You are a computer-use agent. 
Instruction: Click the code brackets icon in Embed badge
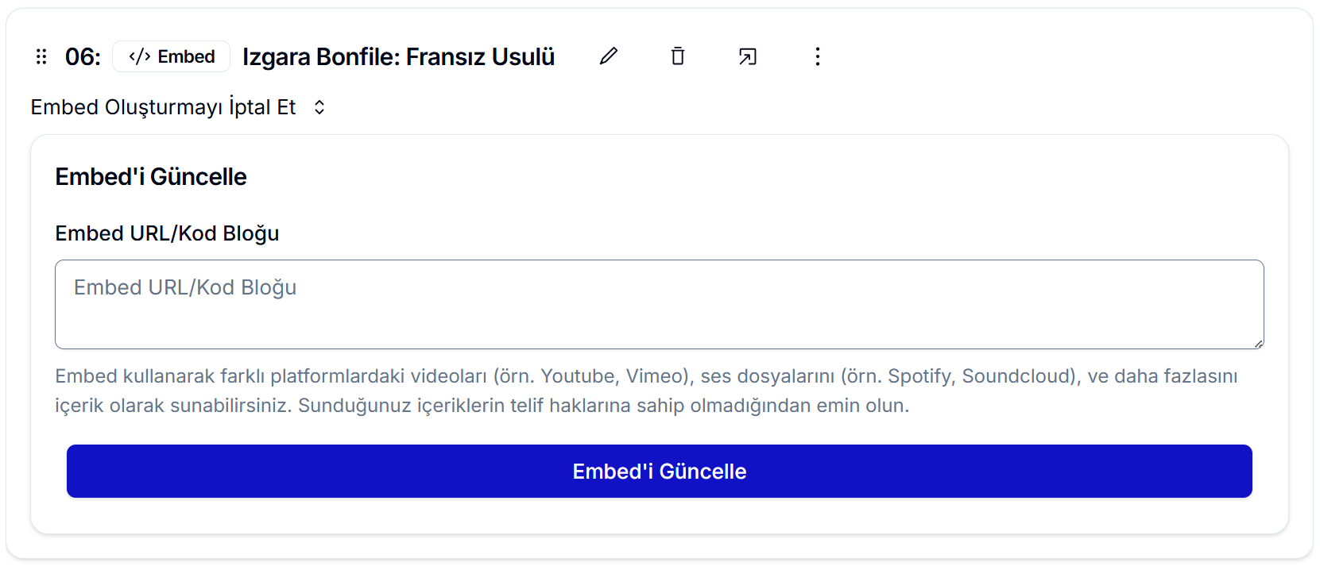click(x=140, y=56)
